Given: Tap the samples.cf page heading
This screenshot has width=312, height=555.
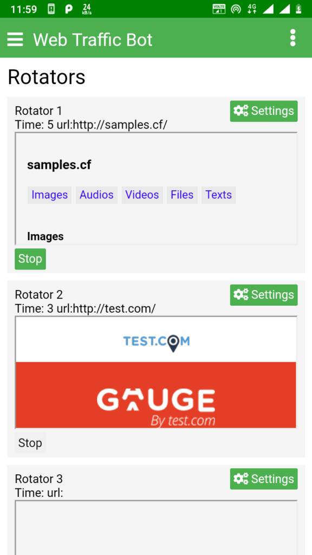Looking at the screenshot, I should click(59, 165).
